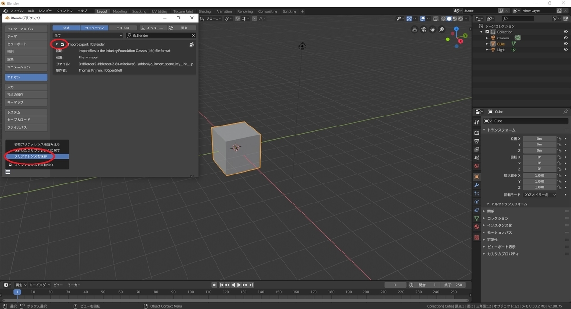Select アドオン in Preferences sidebar
Screen dimensions: 571x309
26,77
